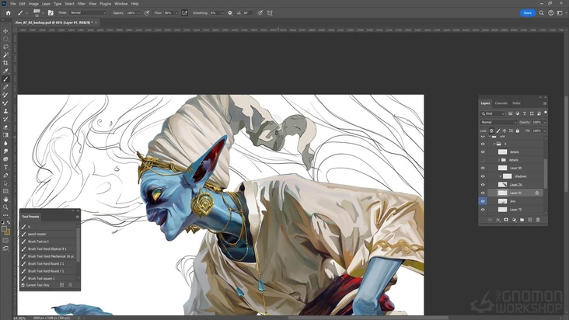This screenshot has height=320, width=569.
Task: Open brush Mode dropdown
Action: [x=88, y=12]
